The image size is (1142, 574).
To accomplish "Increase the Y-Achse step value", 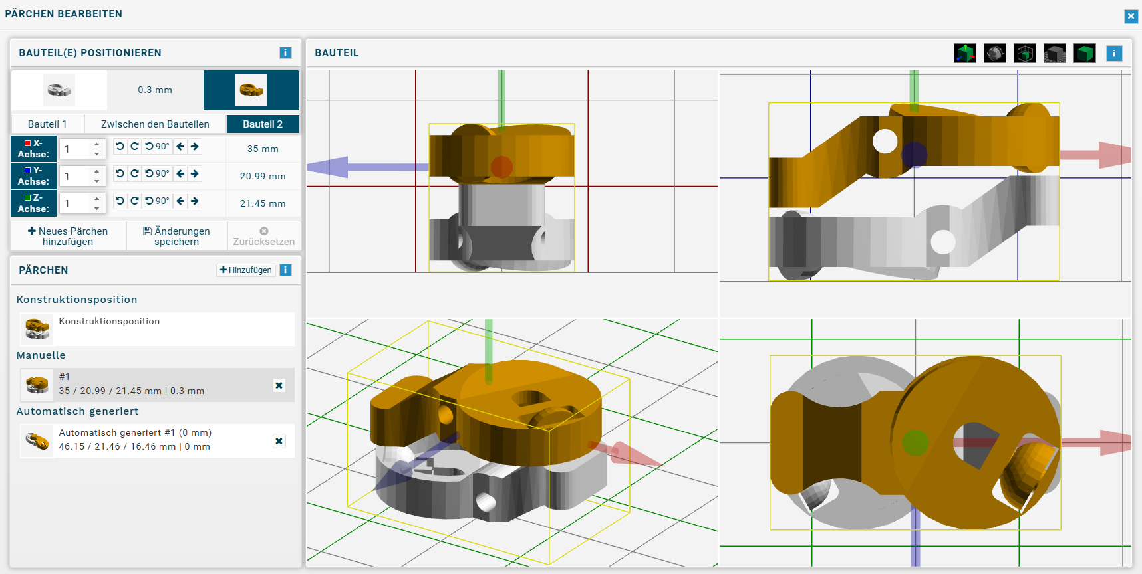I will [97, 171].
